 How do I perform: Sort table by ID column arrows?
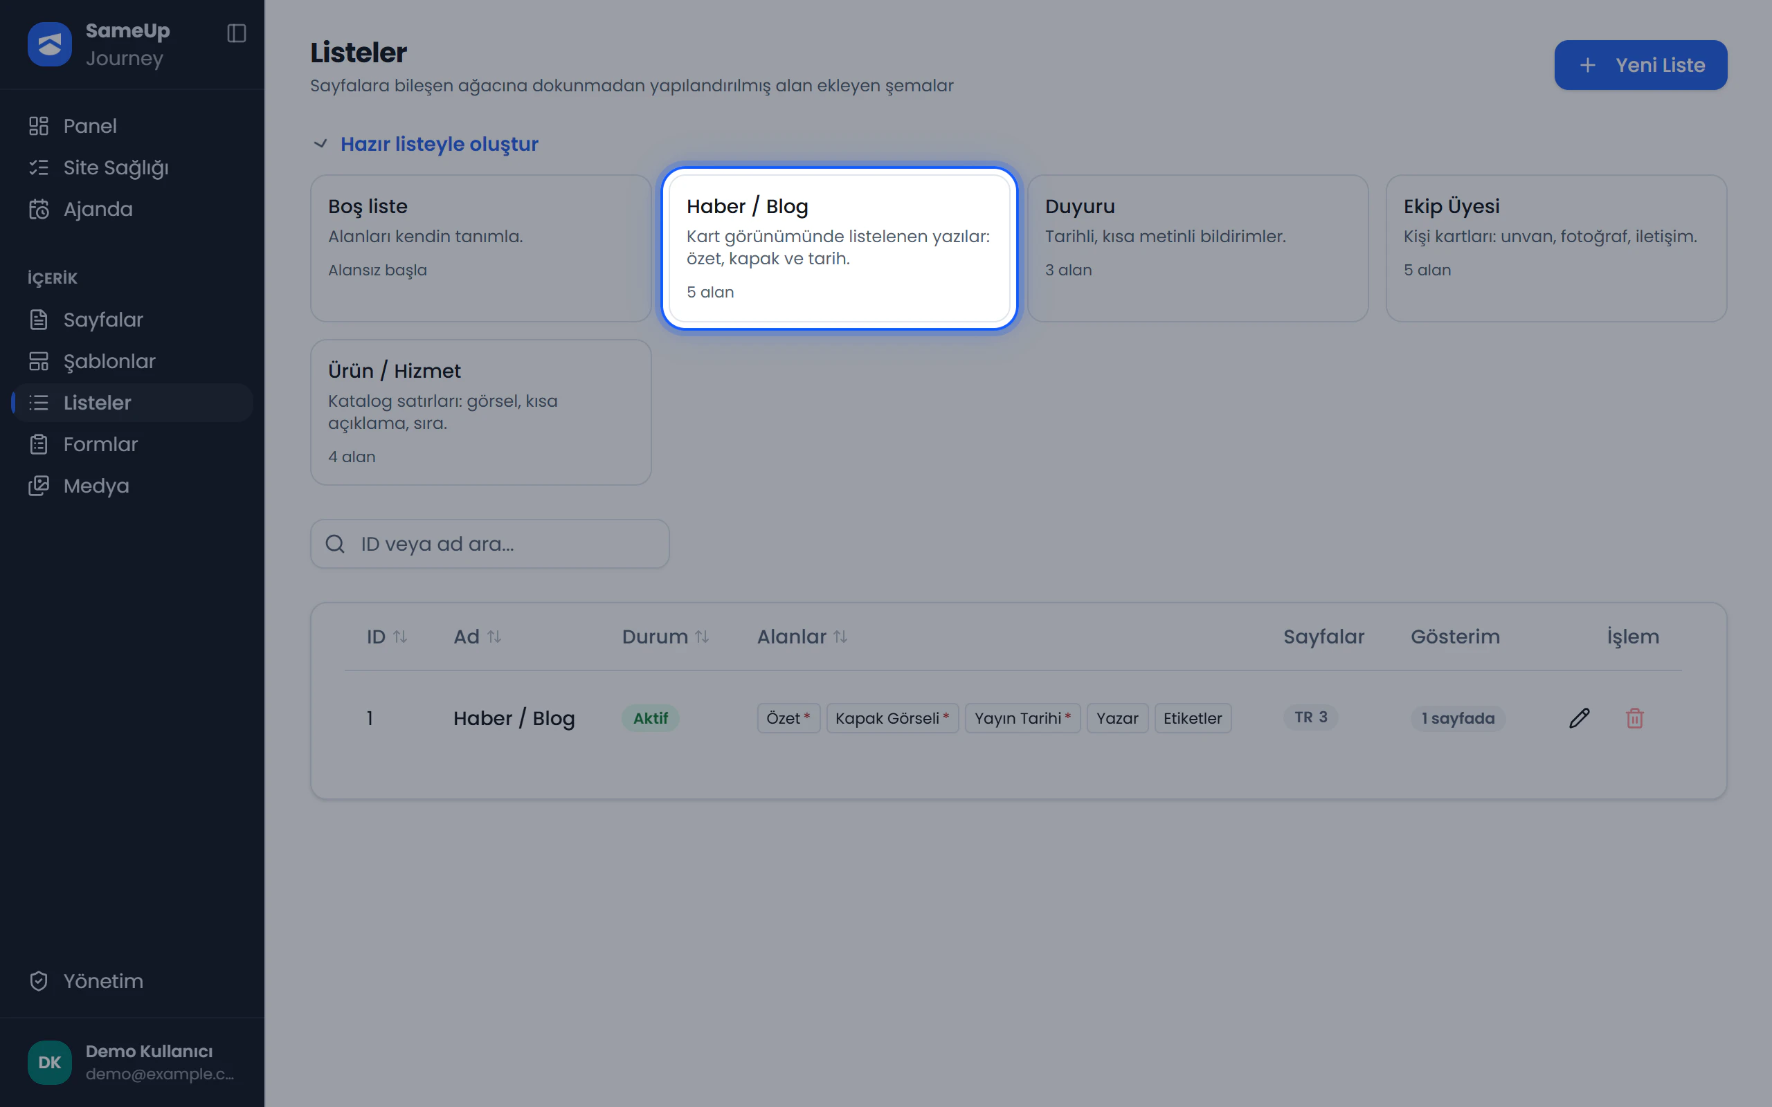(400, 637)
